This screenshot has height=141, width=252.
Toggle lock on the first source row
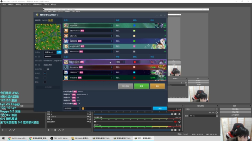90,112
